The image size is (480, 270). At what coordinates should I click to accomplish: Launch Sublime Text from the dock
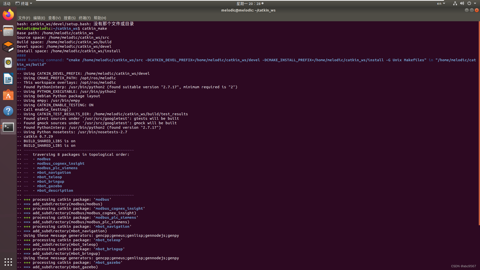pyautogui.click(x=8, y=47)
